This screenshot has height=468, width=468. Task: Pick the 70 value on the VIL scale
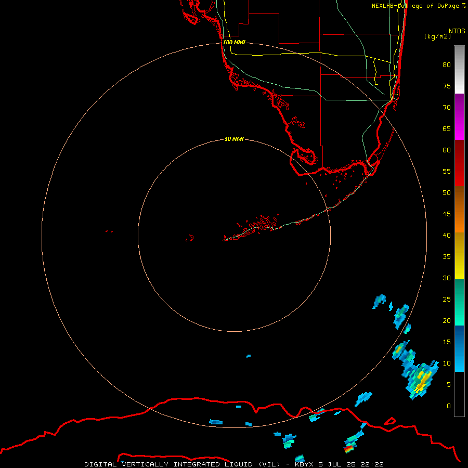[x=447, y=108]
